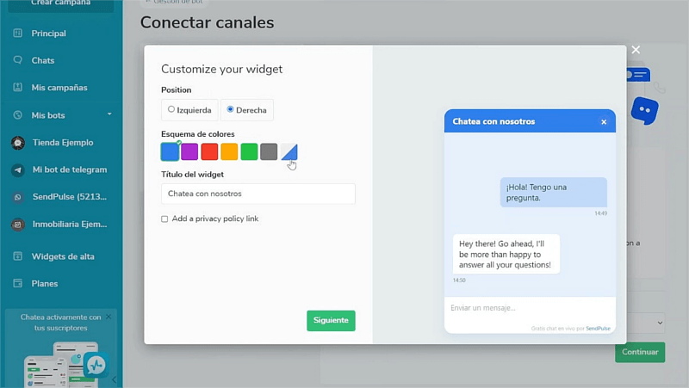The height and width of the screenshot is (388, 689).
Task: Enable the Add a privacy policy link checkbox
Action: (164, 219)
